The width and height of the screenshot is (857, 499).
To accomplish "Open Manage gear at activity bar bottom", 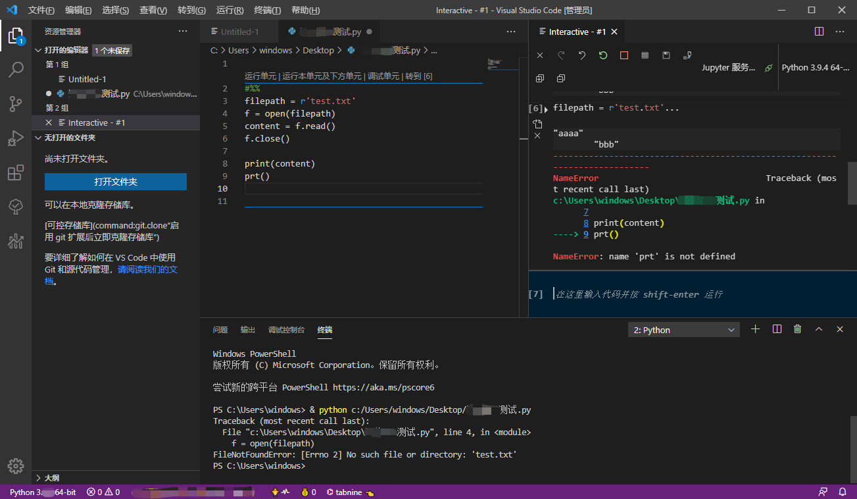I will [x=16, y=465].
